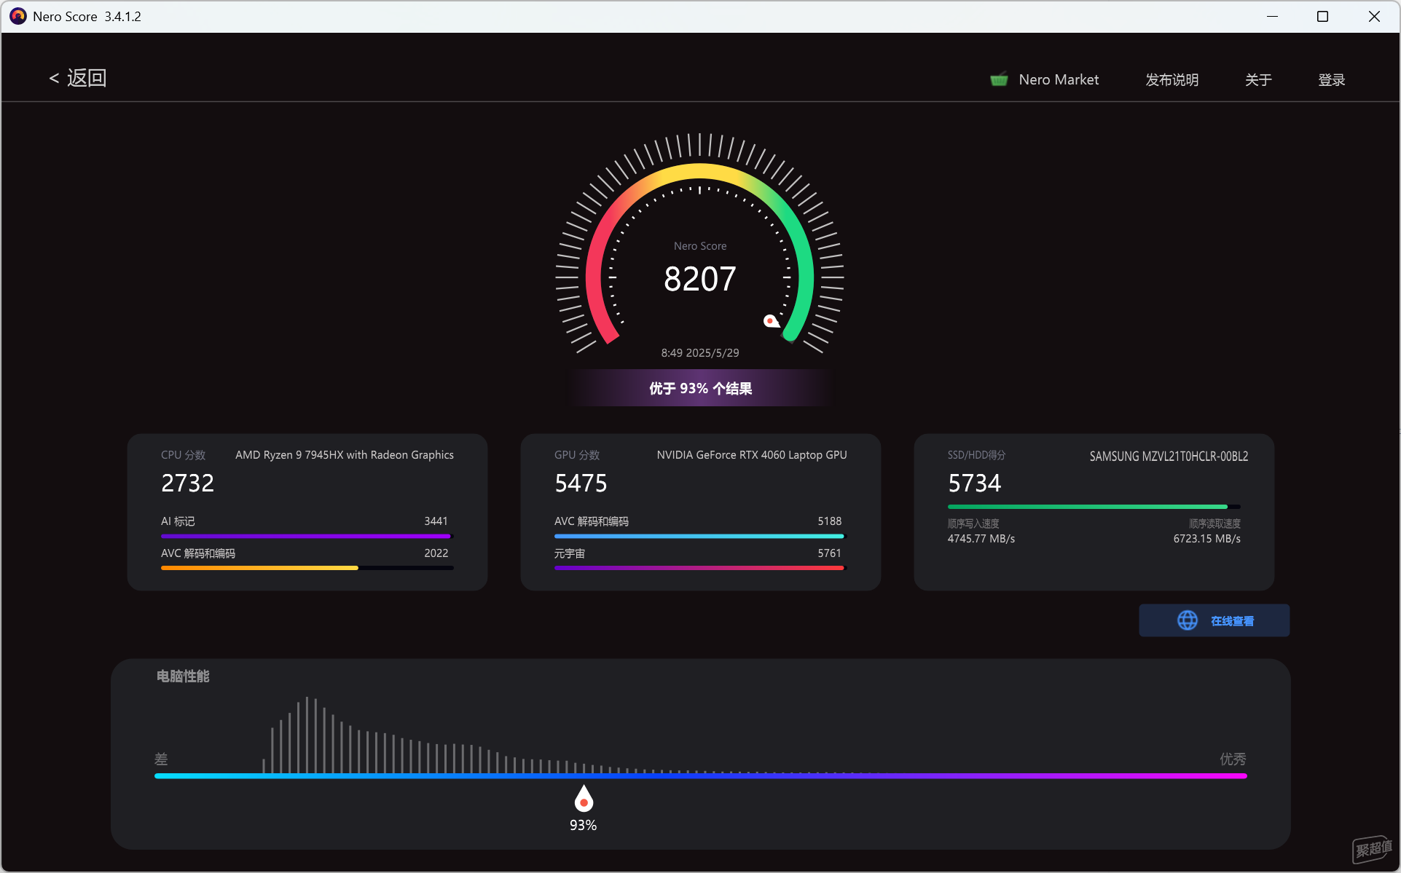Click the 电脑性能 section title

tap(183, 676)
